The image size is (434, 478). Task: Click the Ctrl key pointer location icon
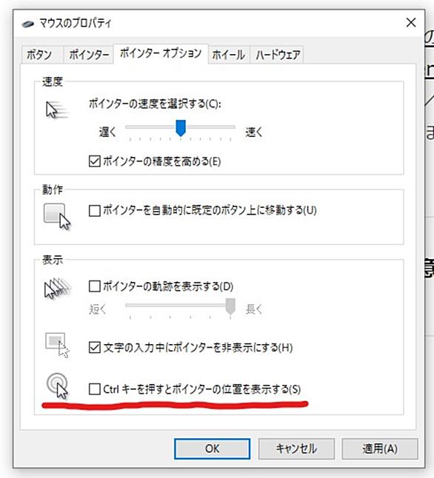(x=57, y=386)
